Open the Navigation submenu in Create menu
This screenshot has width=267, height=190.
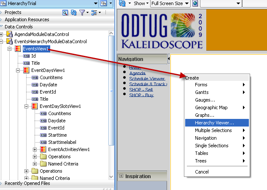tap(217, 138)
